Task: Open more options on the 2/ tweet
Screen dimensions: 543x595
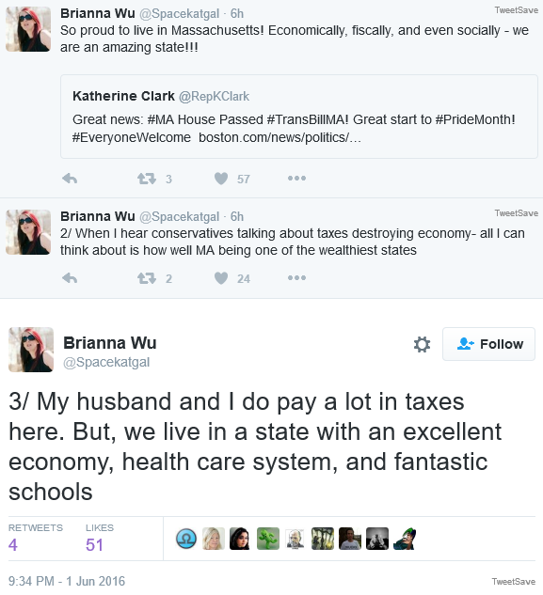Action: pos(296,278)
